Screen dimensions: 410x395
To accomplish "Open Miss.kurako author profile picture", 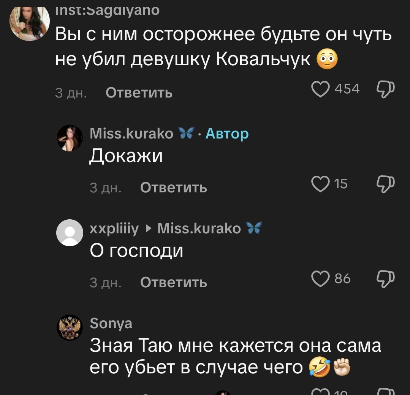I will [x=70, y=138].
